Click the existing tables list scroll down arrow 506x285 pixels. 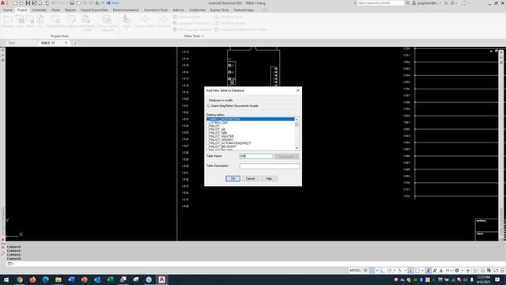click(297, 148)
